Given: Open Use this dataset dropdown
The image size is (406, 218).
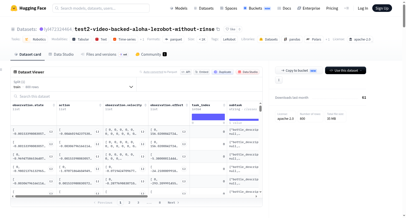Looking at the screenshot, I should [x=346, y=70].
